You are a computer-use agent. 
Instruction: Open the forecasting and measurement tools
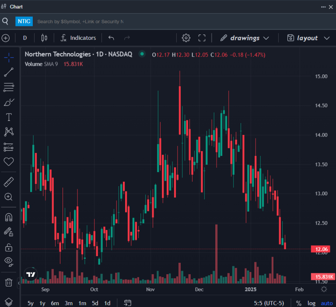(x=9, y=147)
